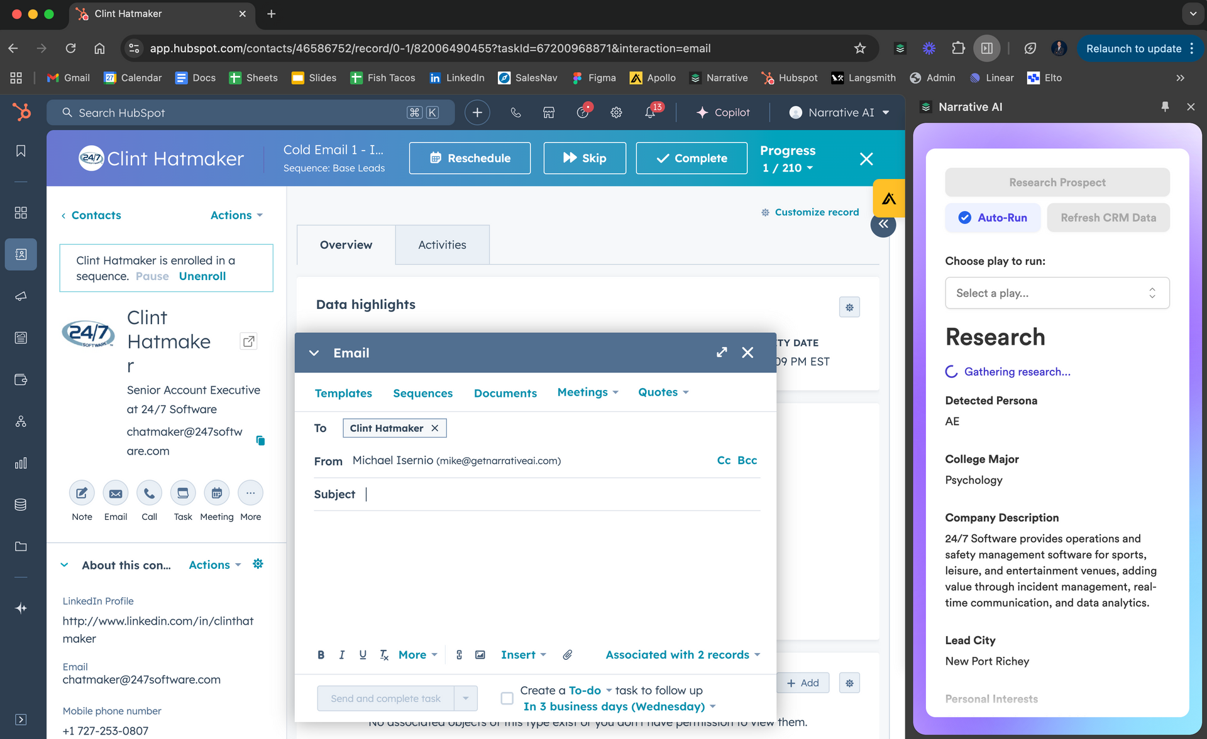Click the Task icon under contact name
Viewport: 1207px width, 739px height.
(x=183, y=493)
